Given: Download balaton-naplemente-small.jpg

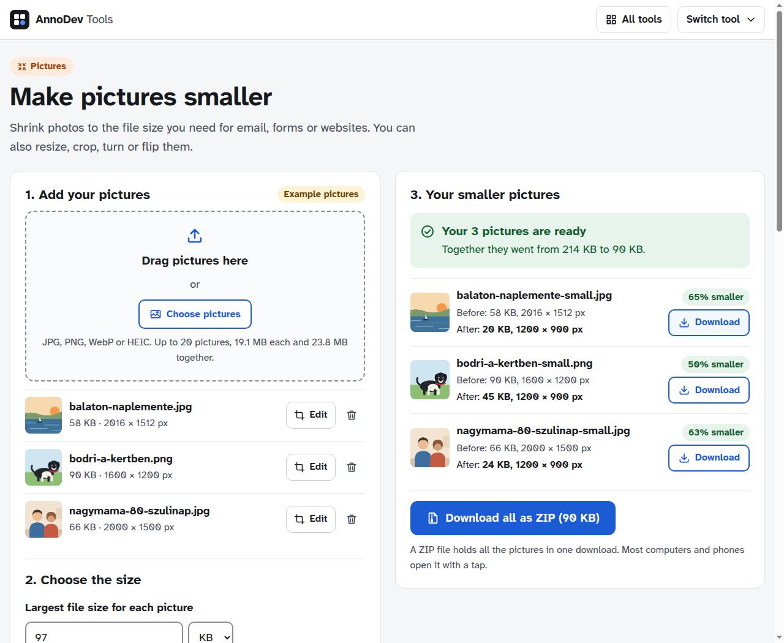Looking at the screenshot, I should coord(709,323).
